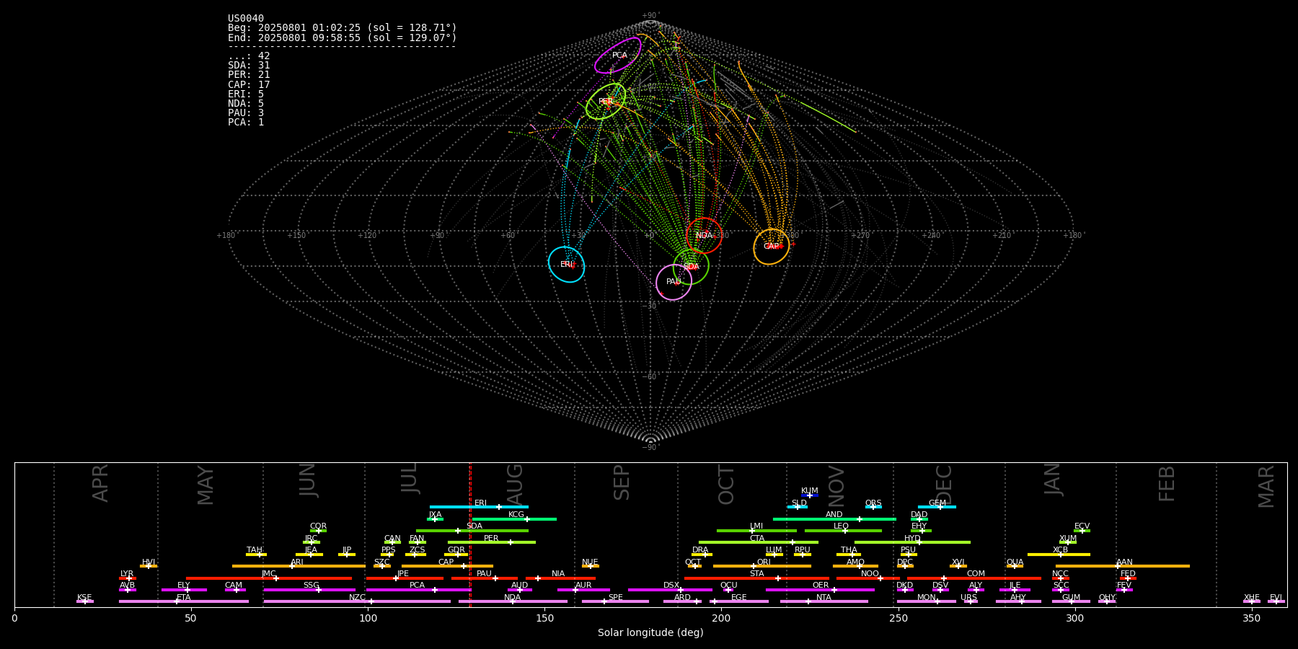
Task: Click the 'Solar longitude (deg)' axis label
Action: pos(650,632)
